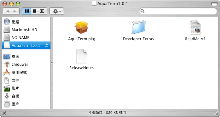Grab the window resize corner handle
This screenshot has height=117, width=220.
point(216,113)
